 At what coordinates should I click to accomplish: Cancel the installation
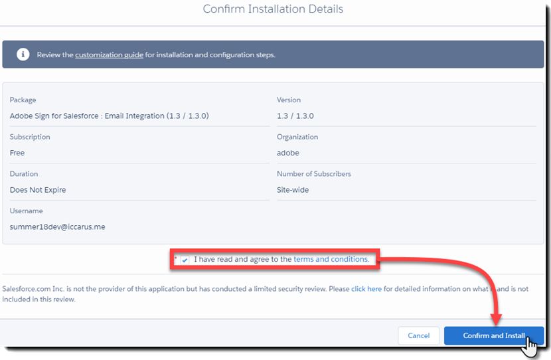pyautogui.click(x=418, y=335)
